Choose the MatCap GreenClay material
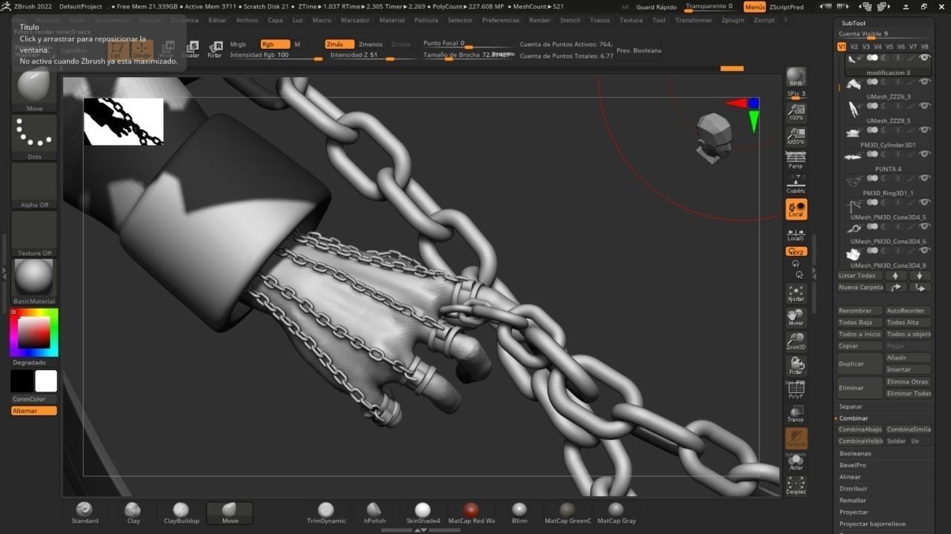Viewport: 951px width, 534px height. [568, 513]
